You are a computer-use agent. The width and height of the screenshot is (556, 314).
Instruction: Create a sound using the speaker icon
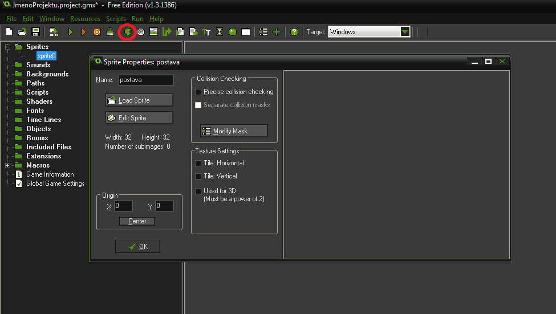point(141,32)
